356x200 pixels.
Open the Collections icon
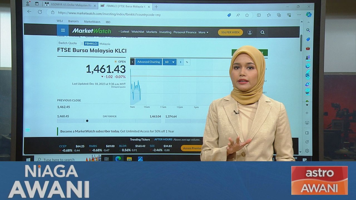279,15
